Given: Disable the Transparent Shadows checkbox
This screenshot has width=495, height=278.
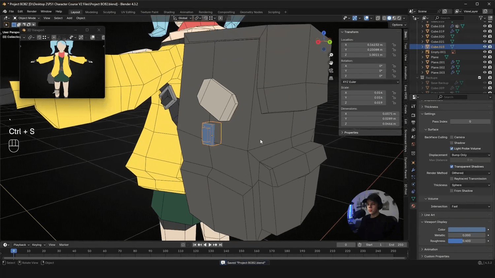Looking at the screenshot, I should (x=452, y=167).
